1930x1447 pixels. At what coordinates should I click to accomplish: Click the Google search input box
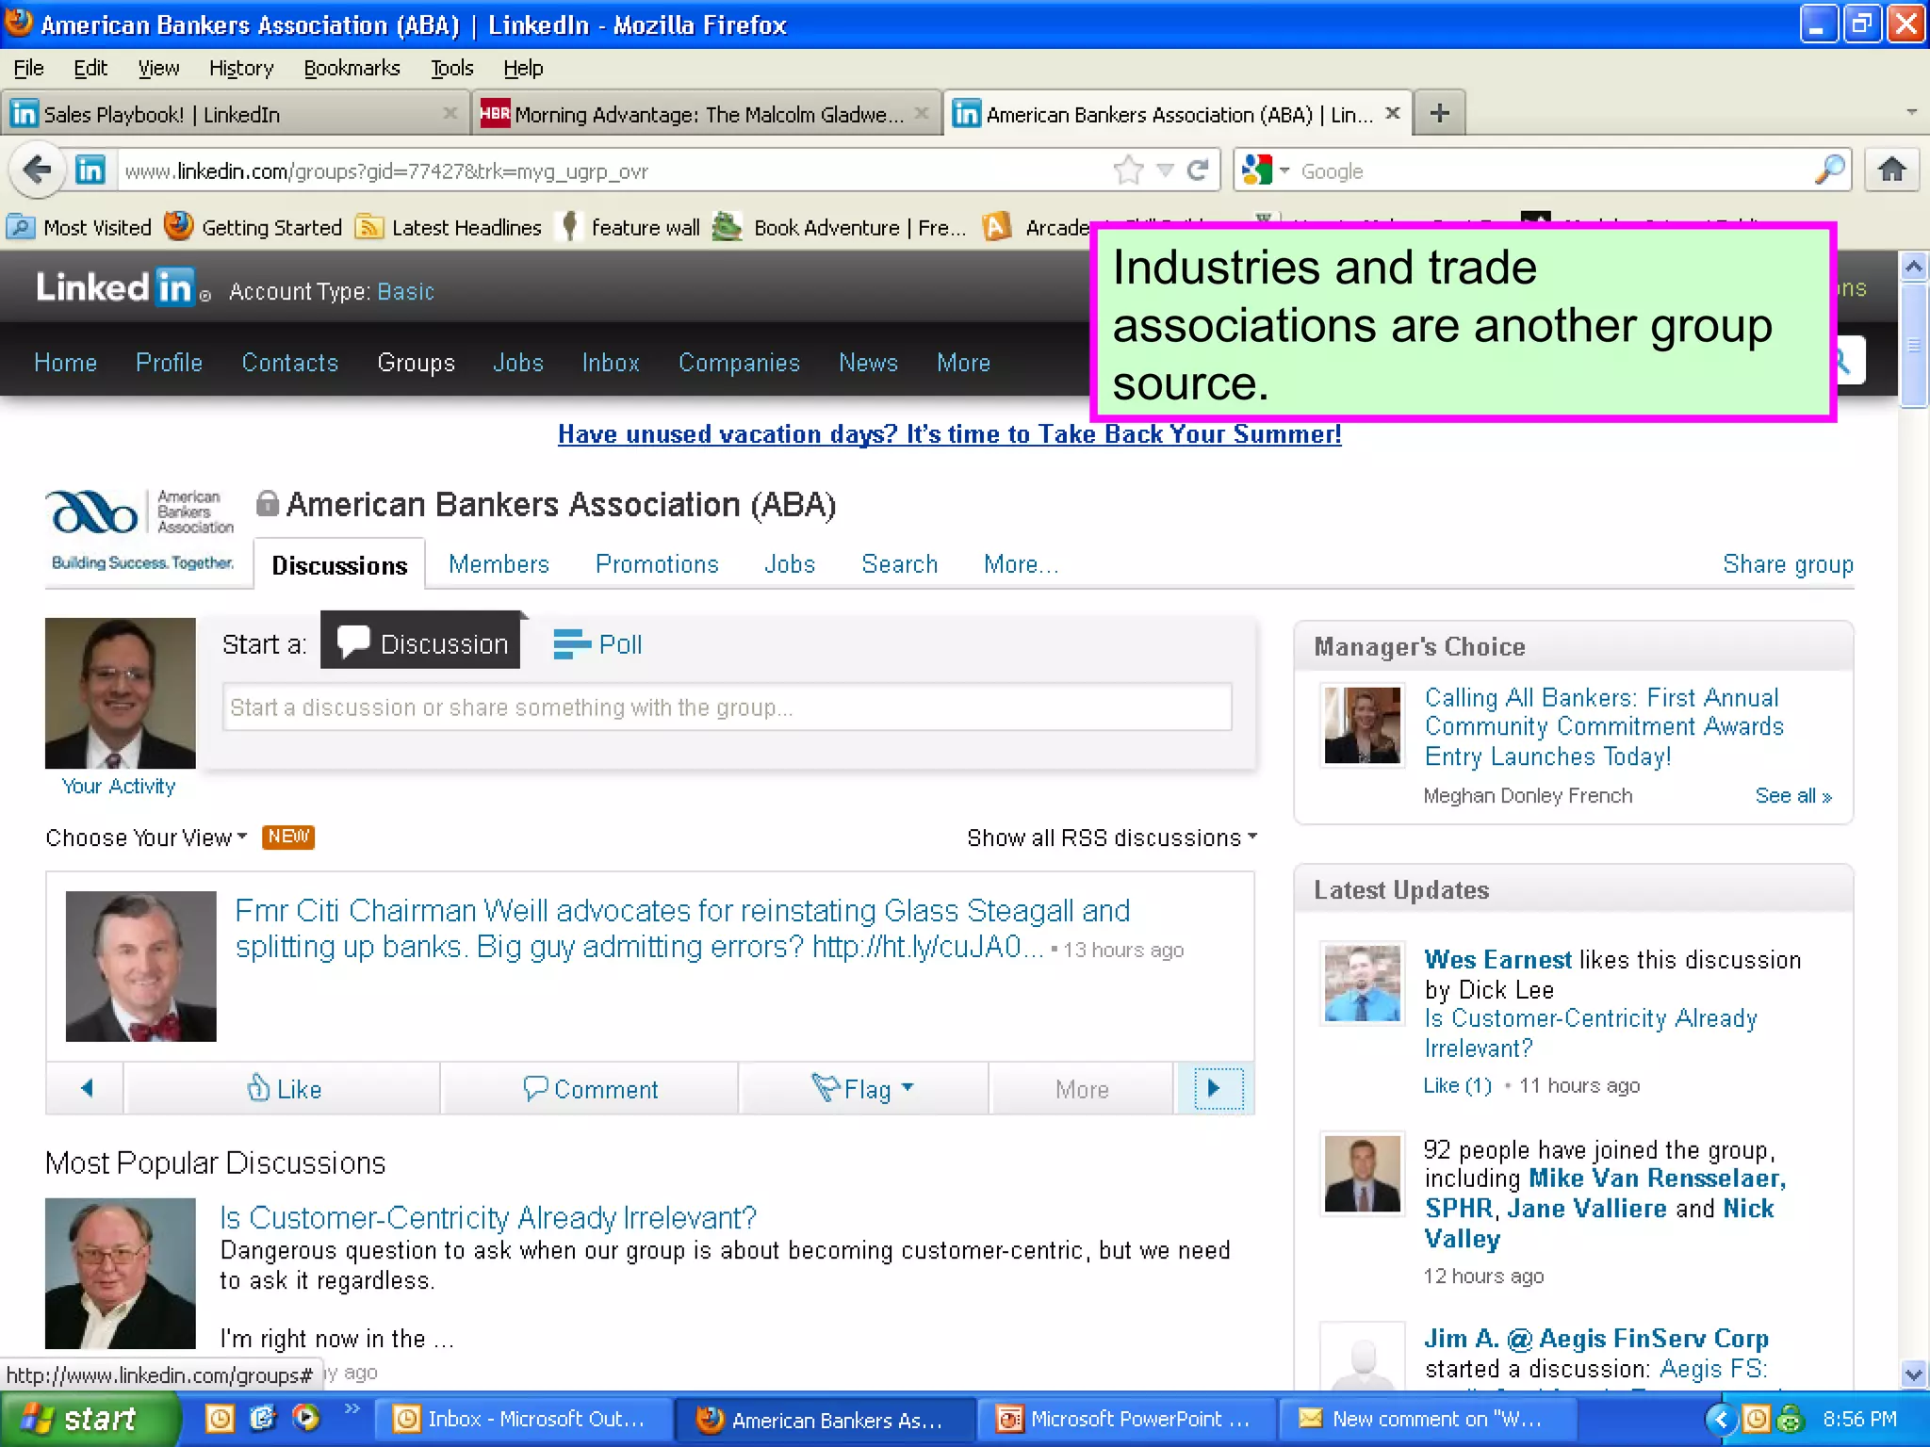point(1550,171)
